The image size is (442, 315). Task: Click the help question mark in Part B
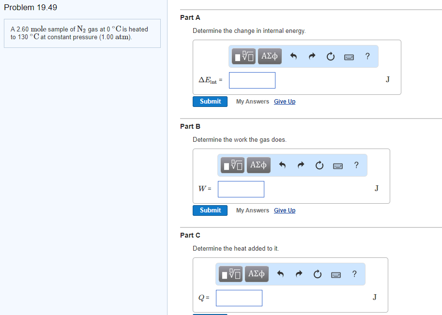[356, 165]
